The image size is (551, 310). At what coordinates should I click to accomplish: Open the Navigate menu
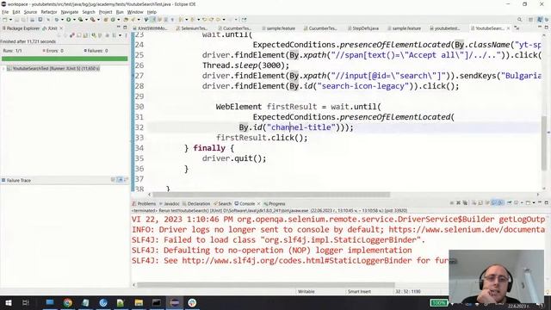70,12
